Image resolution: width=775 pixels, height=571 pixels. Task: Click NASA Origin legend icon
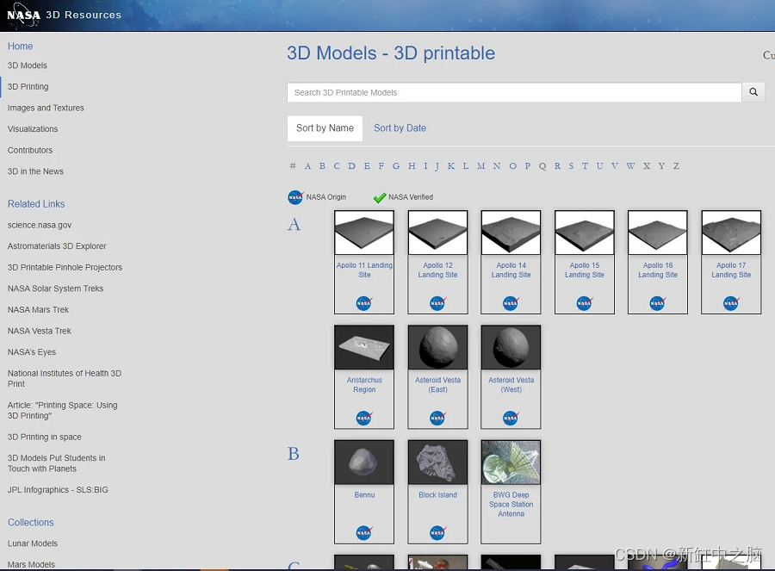coord(295,197)
